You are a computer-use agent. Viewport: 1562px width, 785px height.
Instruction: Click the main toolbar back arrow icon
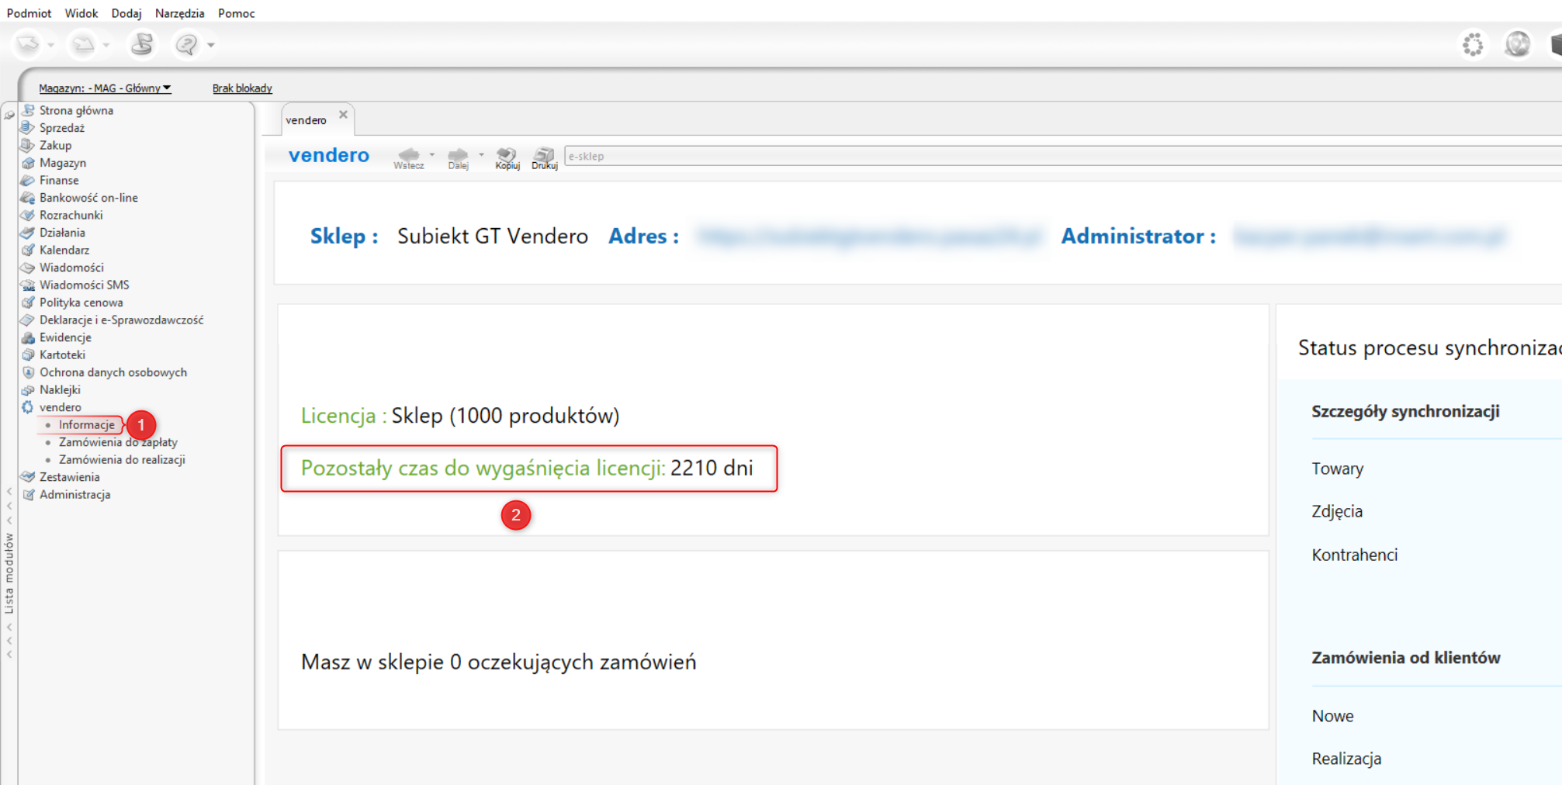pyautogui.click(x=28, y=44)
